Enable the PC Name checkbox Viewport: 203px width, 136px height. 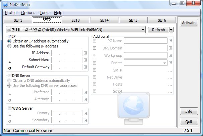(x=94, y=41)
